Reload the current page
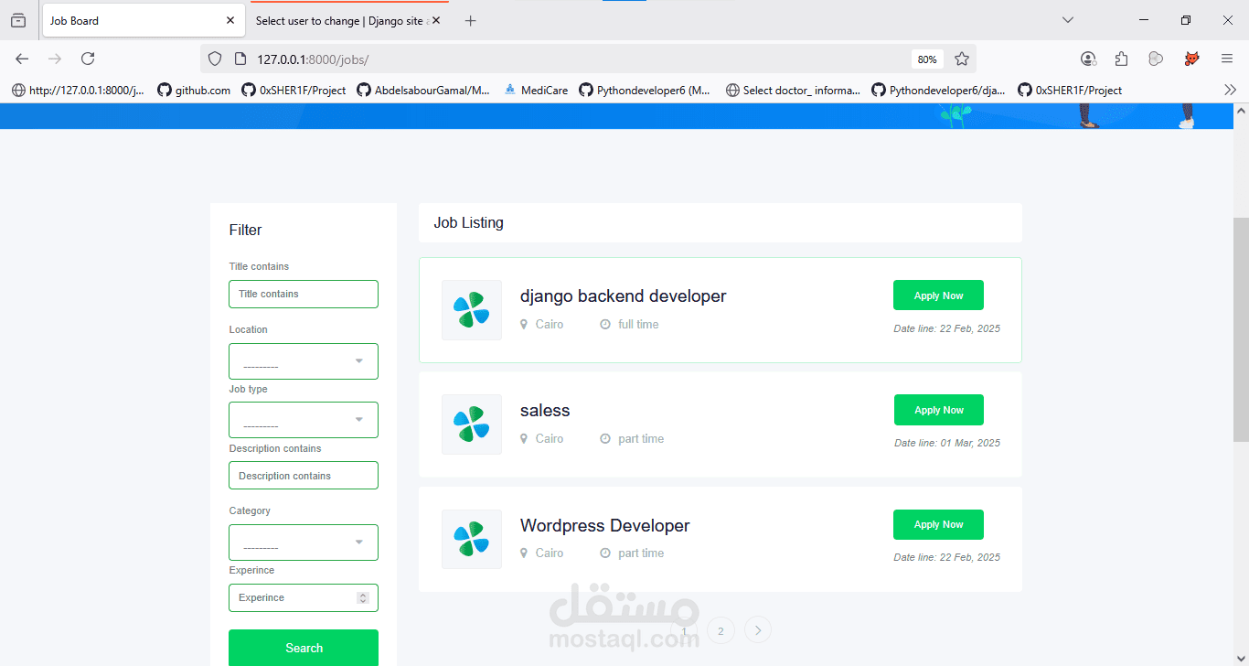The height and width of the screenshot is (666, 1249). point(88,59)
